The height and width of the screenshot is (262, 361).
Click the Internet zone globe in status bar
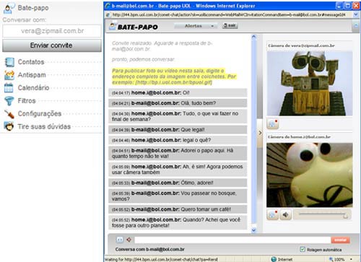coord(274,259)
